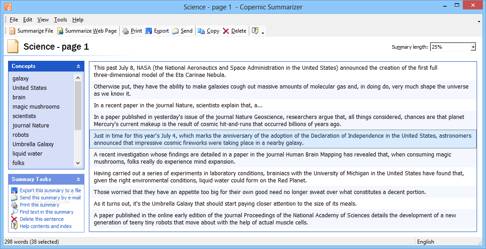Click the window resize grip in status bar
This screenshot has width=486, height=249.
pyautogui.click(x=480, y=243)
